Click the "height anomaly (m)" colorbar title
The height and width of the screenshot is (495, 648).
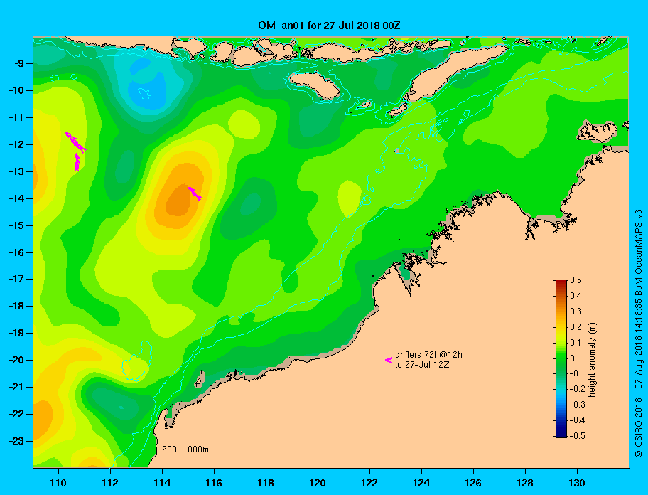tap(592, 360)
